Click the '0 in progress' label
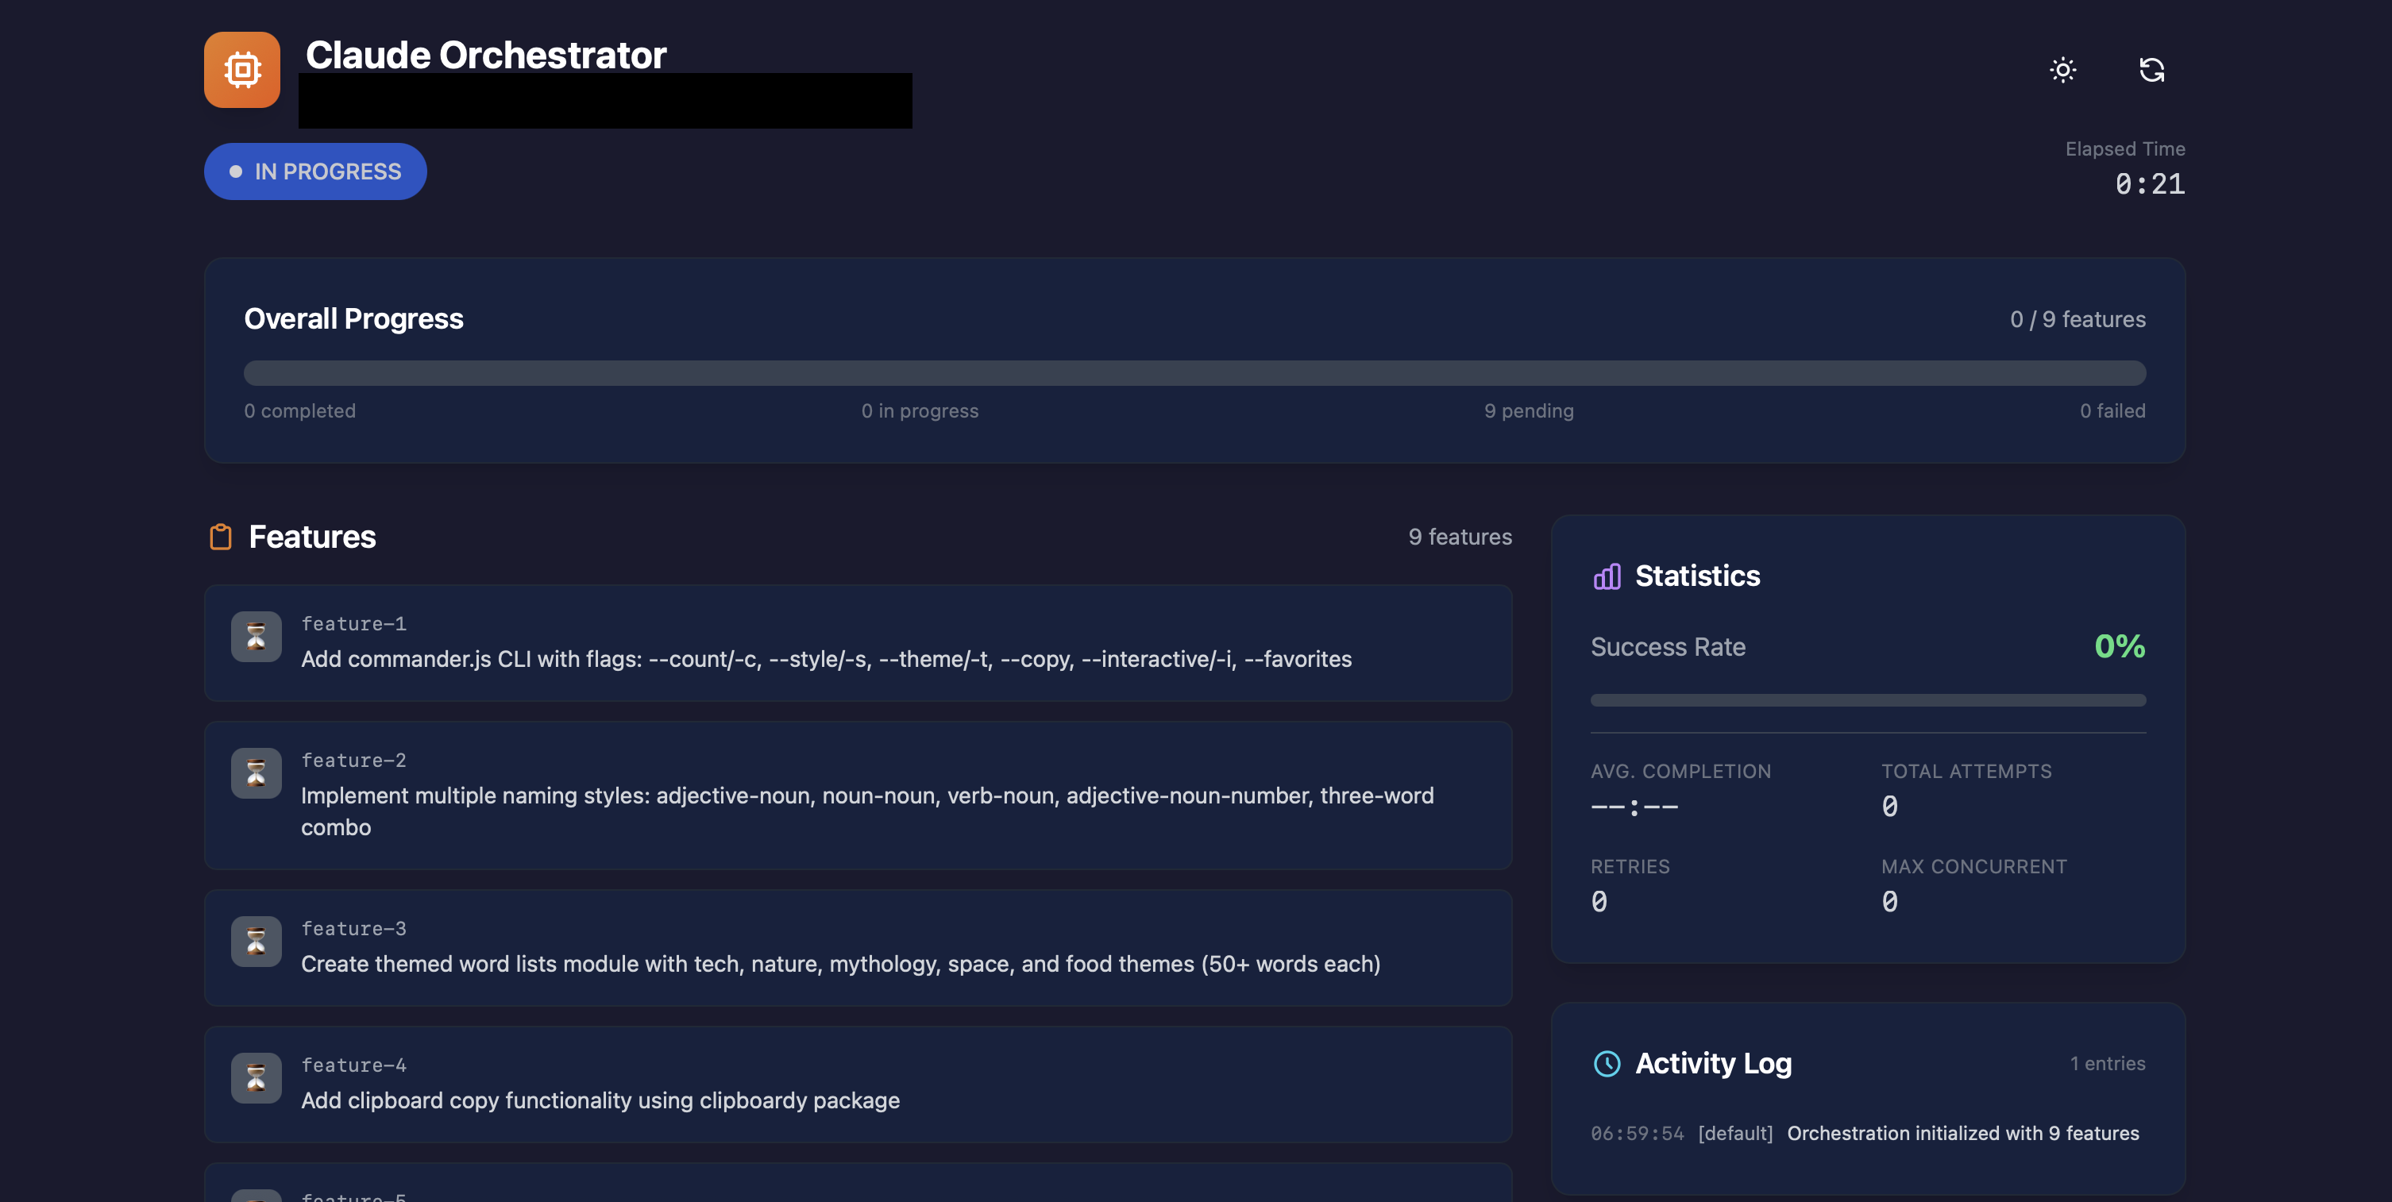 (x=920, y=410)
